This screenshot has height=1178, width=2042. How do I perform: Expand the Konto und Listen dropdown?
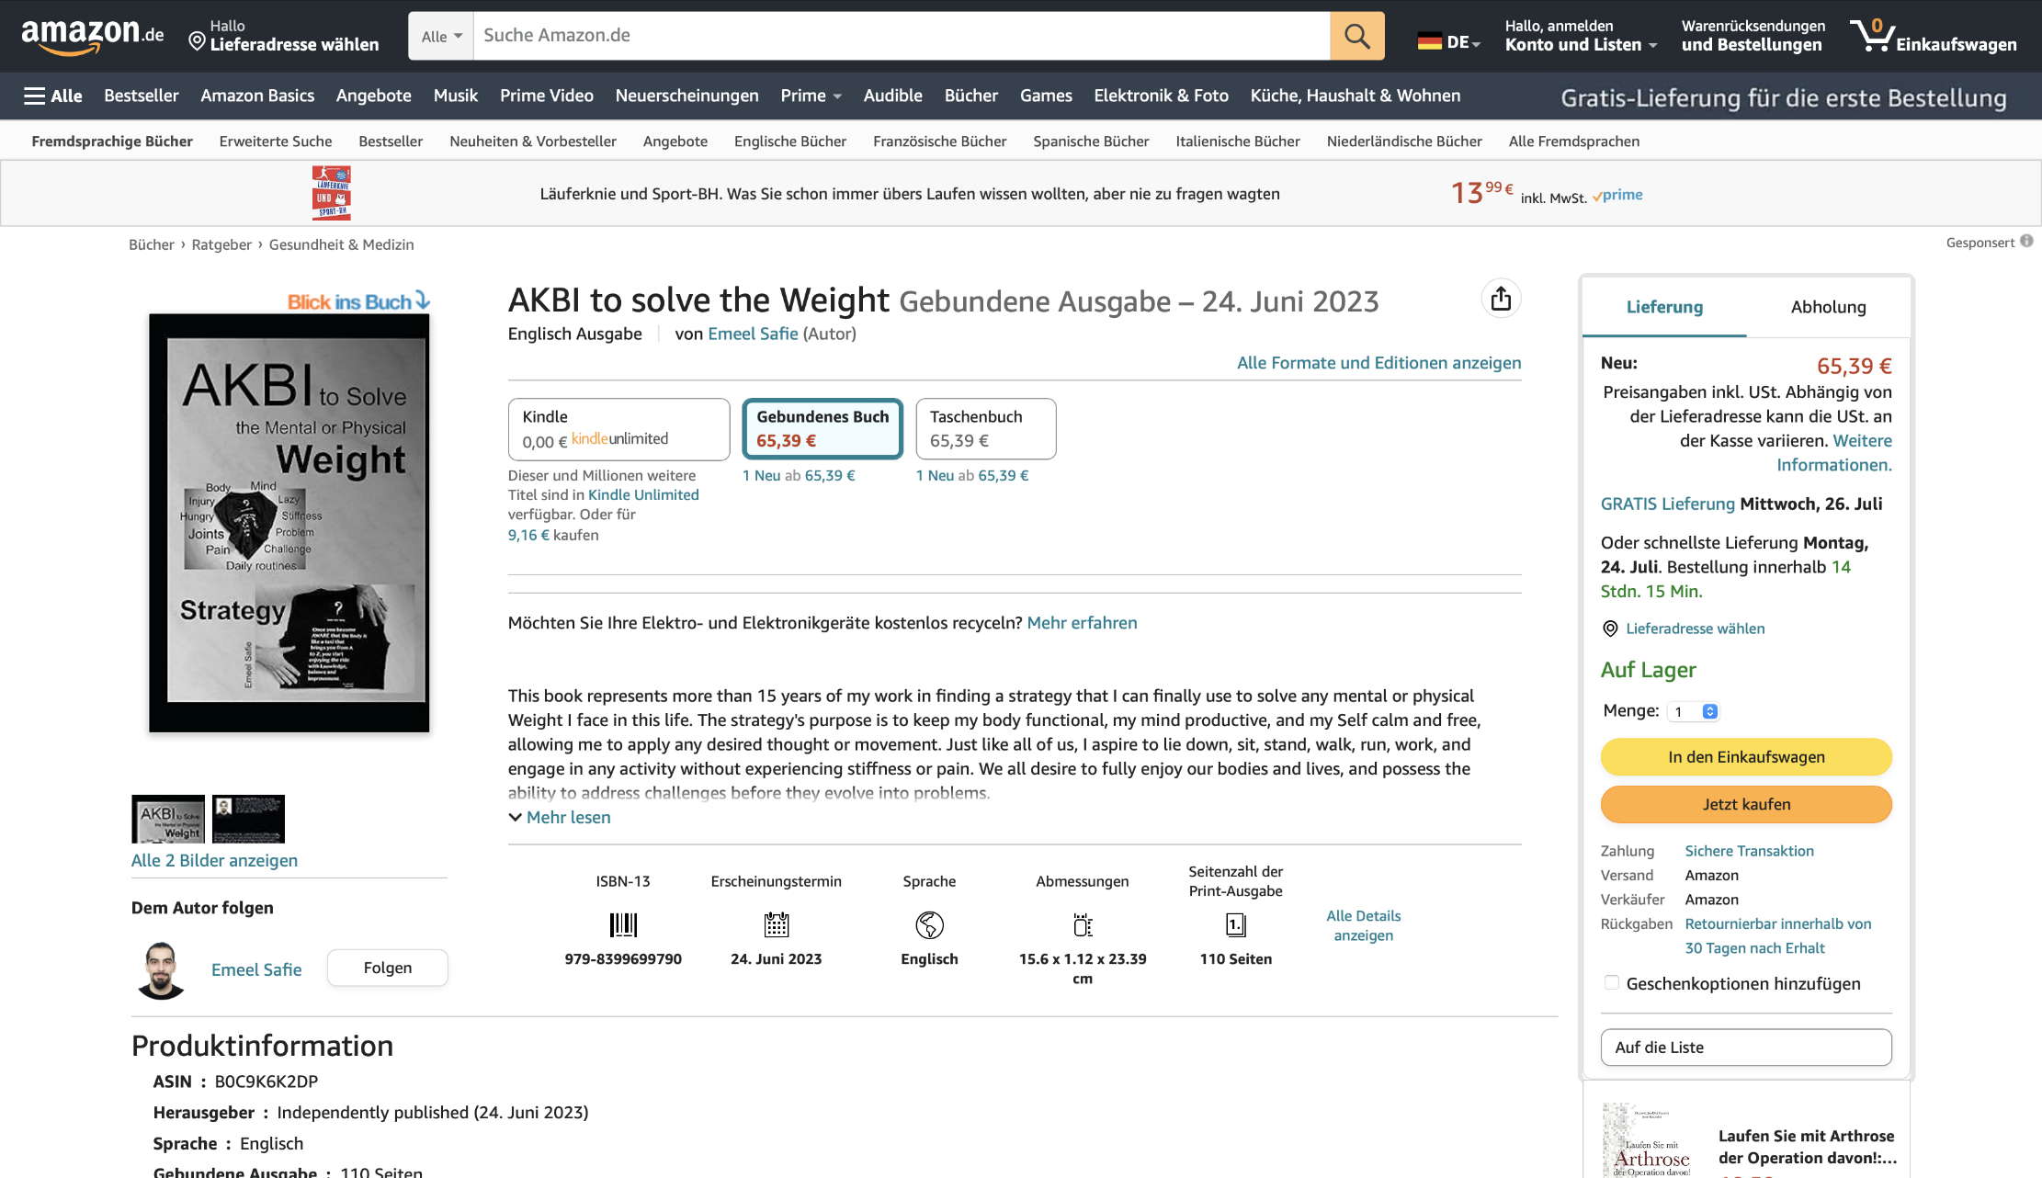click(1581, 36)
